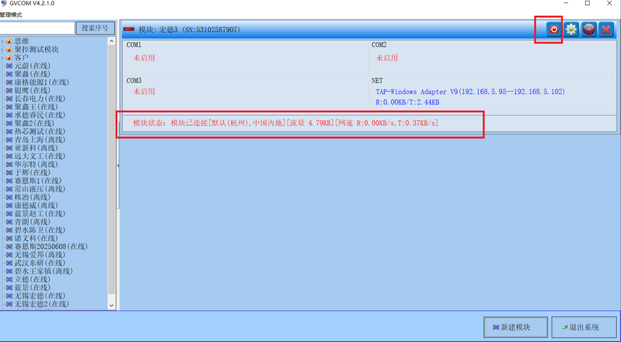
Task: Select module 聚鑫王(在线)
Action: point(36,107)
